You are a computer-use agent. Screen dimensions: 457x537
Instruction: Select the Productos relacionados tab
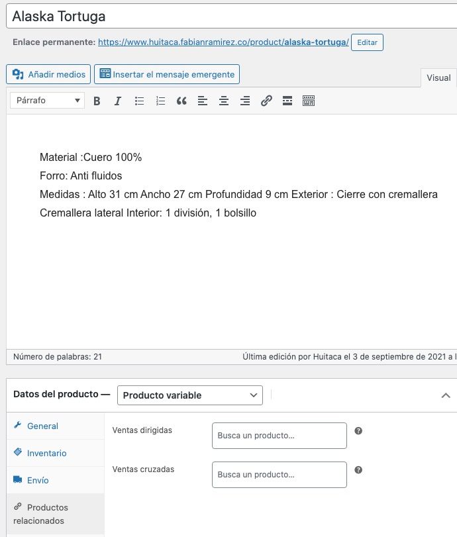coord(55,514)
